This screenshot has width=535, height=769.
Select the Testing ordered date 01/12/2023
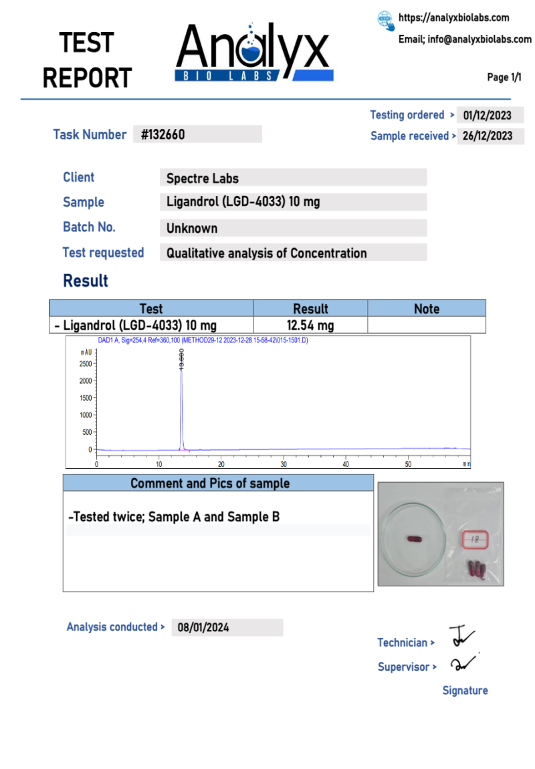490,115
